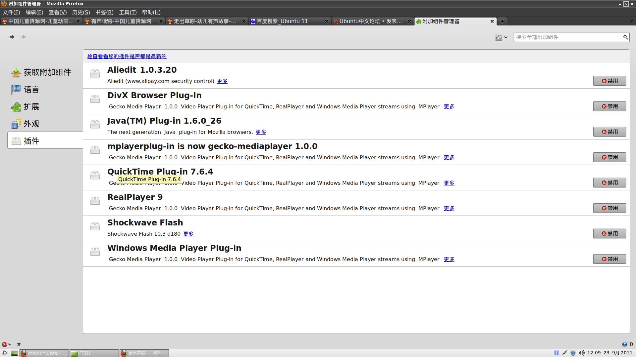
Task: Show 更多 details for Shockwave Flash
Action: (188, 234)
